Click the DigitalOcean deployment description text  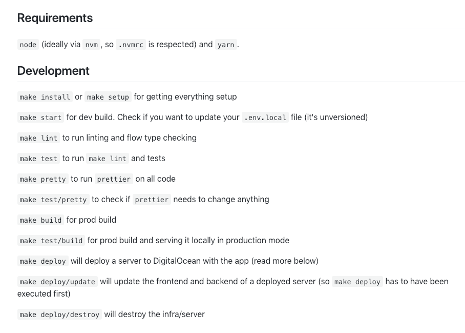click(x=194, y=261)
